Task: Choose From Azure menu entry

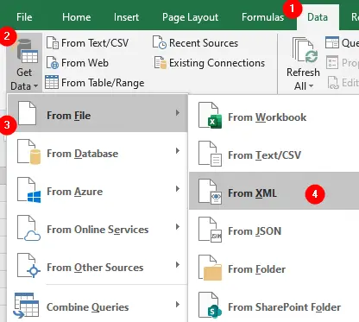Action: point(98,189)
